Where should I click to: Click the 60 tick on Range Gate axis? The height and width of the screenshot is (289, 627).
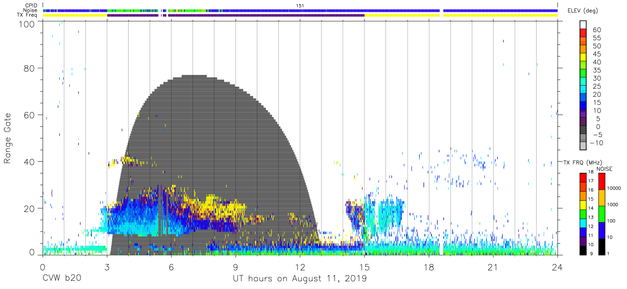click(30, 115)
